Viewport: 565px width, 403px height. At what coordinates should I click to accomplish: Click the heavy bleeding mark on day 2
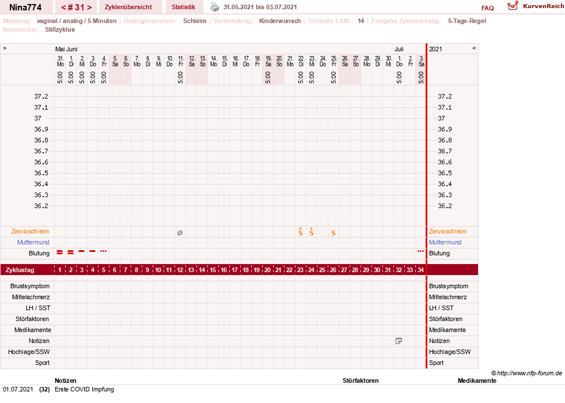71,252
